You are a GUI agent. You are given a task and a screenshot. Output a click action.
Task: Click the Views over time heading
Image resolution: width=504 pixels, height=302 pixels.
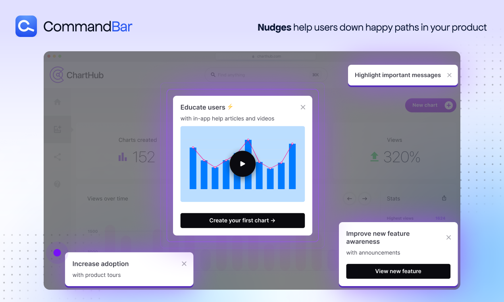click(x=108, y=199)
